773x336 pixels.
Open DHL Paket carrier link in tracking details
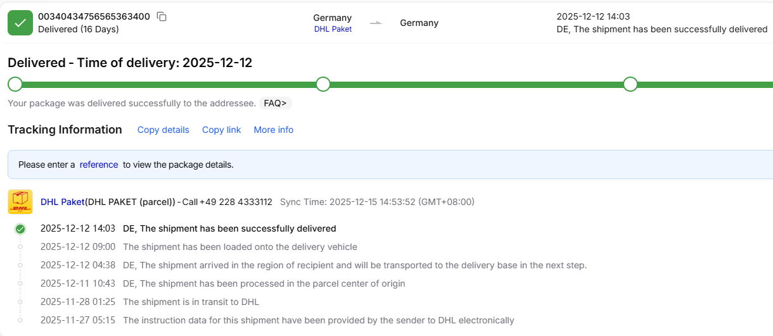point(62,202)
